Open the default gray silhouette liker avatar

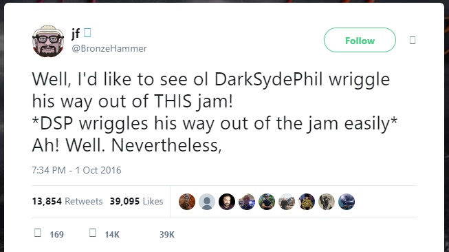(207, 202)
